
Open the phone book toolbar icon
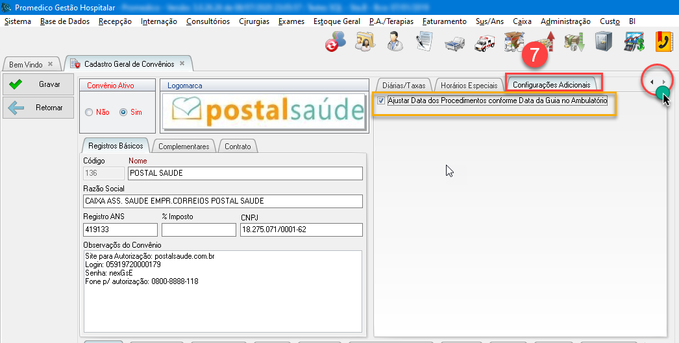click(663, 42)
